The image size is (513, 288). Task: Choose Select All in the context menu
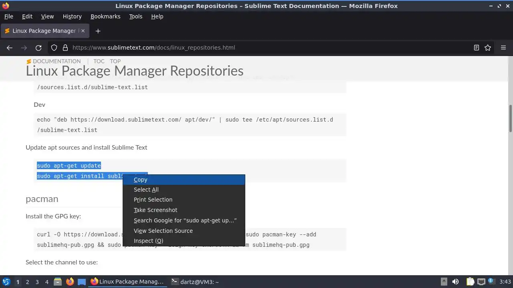coord(184,190)
